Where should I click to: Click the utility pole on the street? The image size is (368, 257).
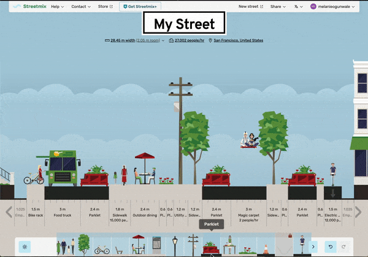click(180, 130)
